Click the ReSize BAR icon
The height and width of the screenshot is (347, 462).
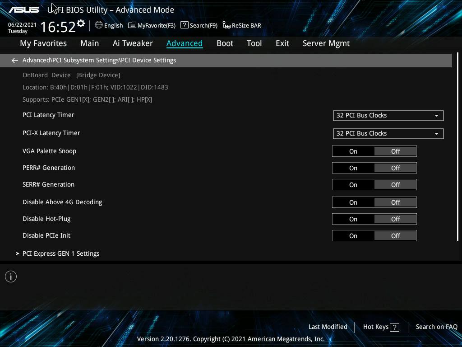click(x=242, y=25)
